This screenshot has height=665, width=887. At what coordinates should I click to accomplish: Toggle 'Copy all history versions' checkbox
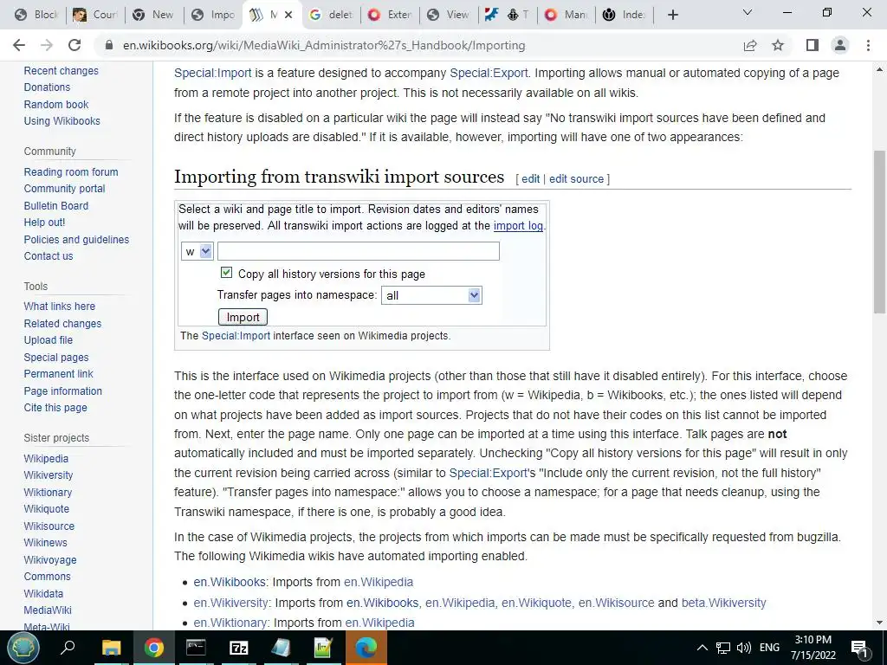[226, 273]
